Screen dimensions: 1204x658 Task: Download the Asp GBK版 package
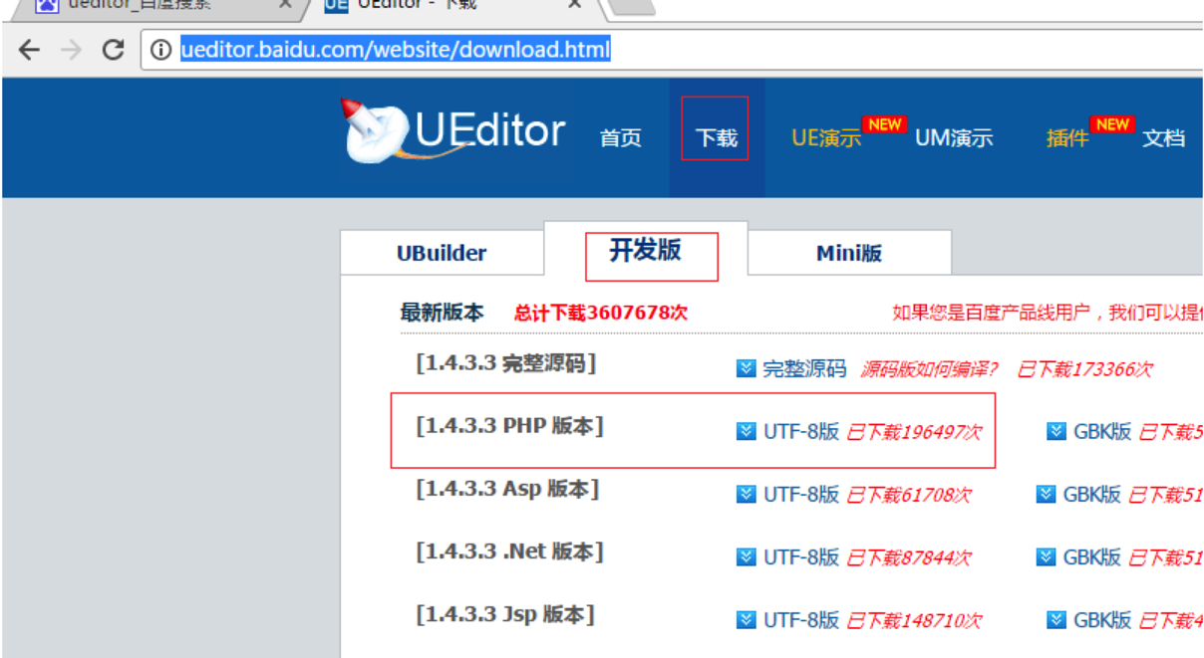coord(1091,494)
